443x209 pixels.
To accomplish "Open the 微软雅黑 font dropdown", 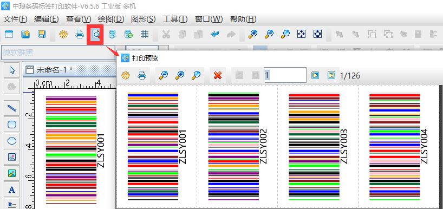I will point(58,53).
